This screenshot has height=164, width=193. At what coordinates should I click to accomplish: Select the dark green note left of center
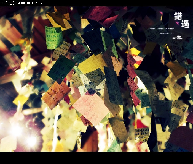point(61,68)
